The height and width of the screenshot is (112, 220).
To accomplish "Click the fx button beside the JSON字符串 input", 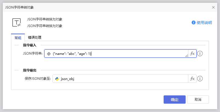I will pyautogui.click(x=192, y=54).
